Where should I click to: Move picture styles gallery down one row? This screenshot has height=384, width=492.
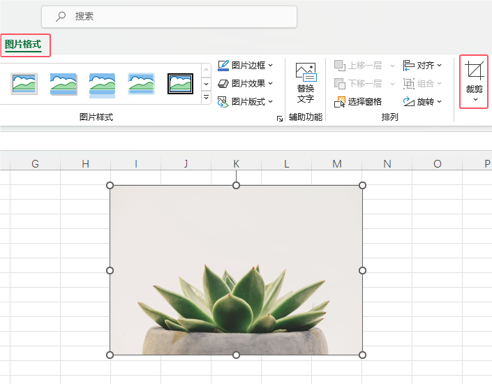(x=206, y=84)
